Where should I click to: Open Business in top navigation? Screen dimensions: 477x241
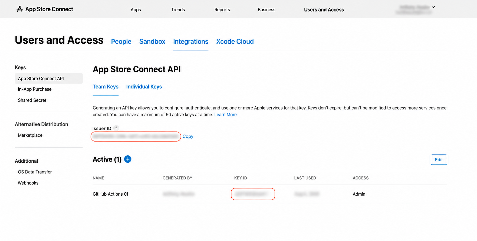tap(267, 9)
